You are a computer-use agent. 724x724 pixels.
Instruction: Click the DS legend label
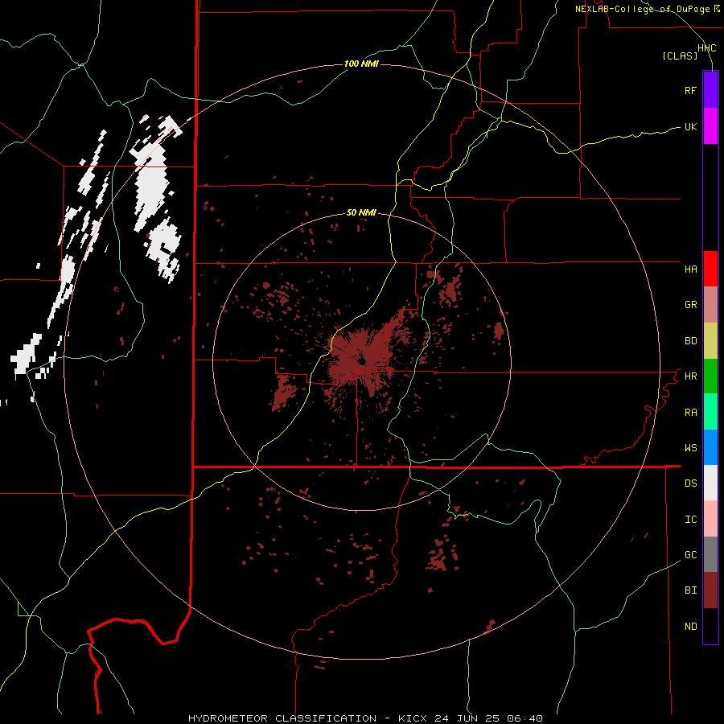pyautogui.click(x=690, y=483)
